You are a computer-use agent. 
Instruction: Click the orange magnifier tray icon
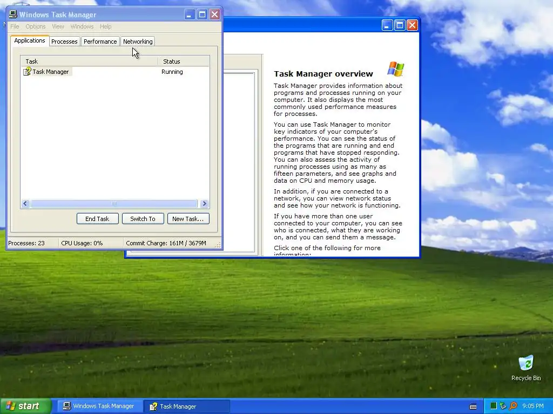pos(513,406)
